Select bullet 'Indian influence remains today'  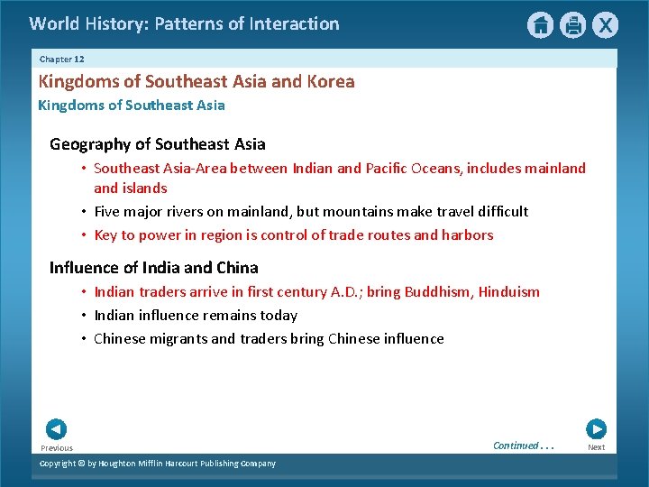tap(196, 316)
